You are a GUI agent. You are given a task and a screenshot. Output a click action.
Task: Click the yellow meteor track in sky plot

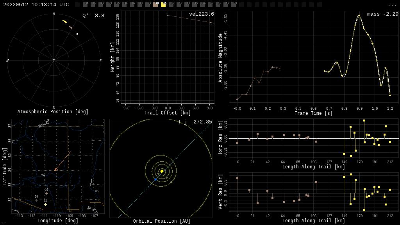[x=64, y=21]
